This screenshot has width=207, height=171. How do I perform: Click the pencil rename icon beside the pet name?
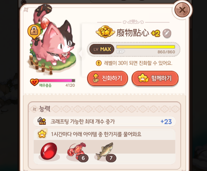[167, 33]
